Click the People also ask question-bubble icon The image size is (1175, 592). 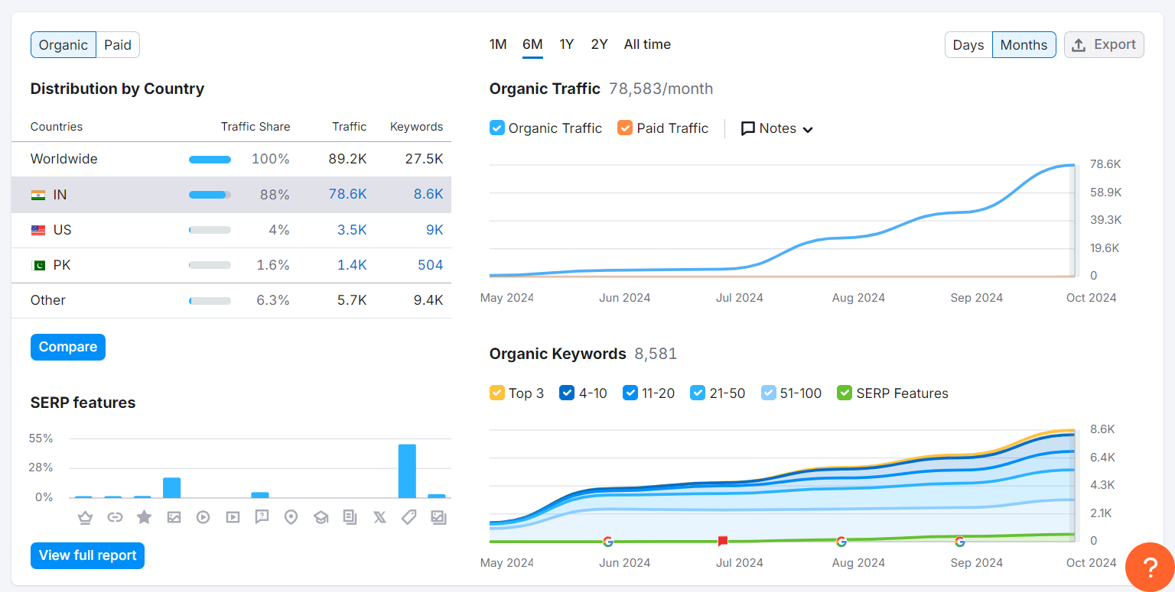[262, 518]
